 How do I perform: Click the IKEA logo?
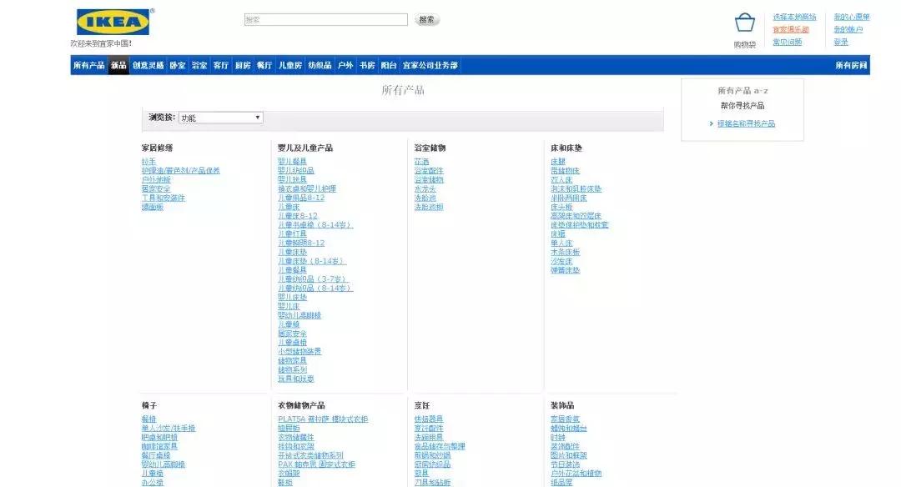113,23
